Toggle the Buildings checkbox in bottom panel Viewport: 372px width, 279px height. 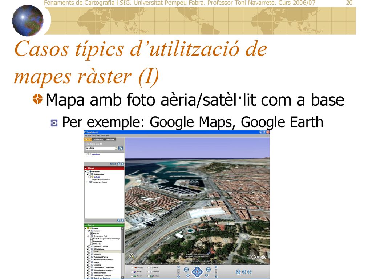[149, 276]
